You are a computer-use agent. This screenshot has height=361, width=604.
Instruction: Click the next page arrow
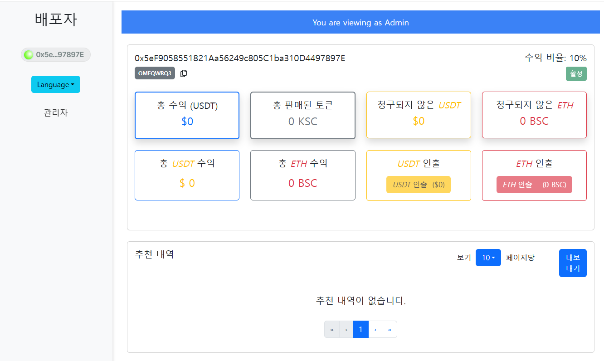point(375,329)
